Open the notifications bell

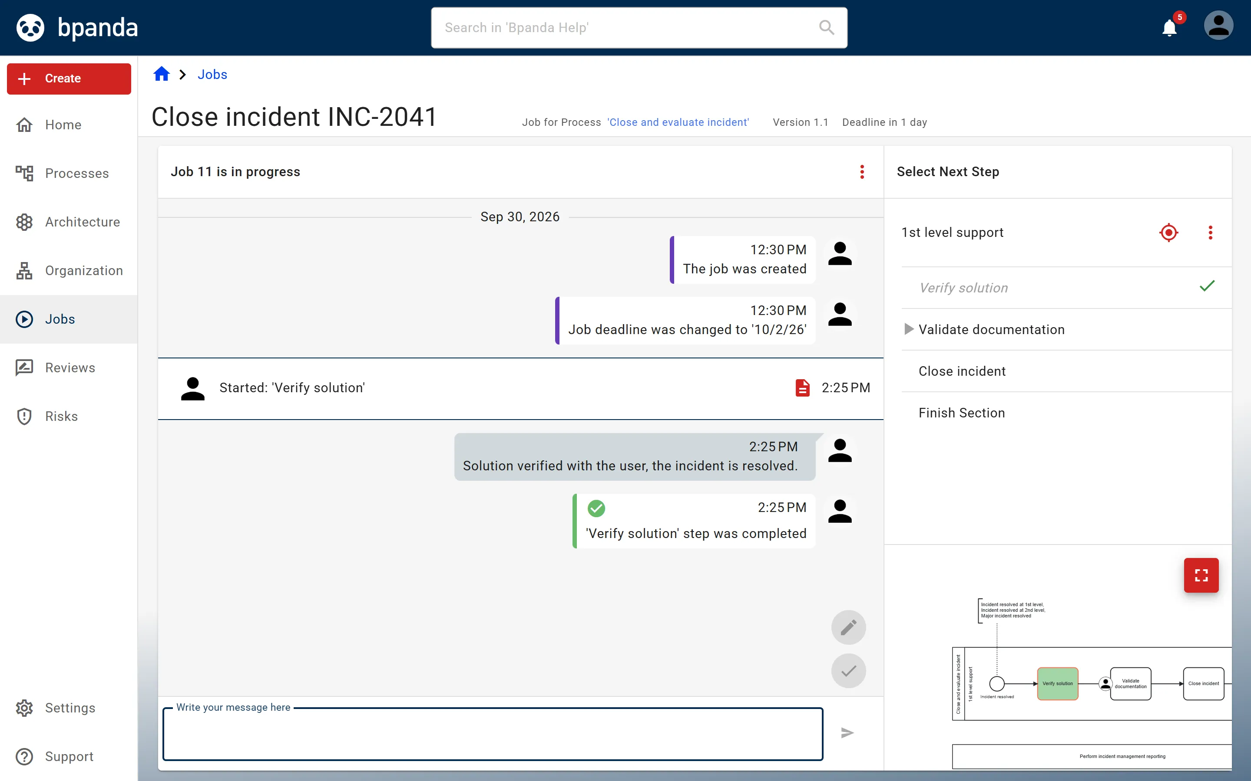point(1169,27)
